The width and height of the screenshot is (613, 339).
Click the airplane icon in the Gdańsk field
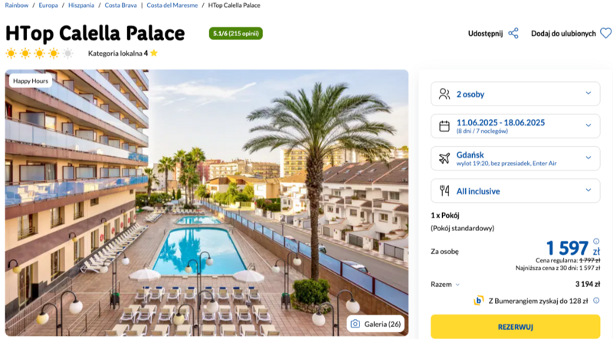(x=444, y=158)
